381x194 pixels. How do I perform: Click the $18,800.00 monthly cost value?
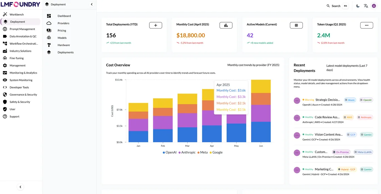tap(191, 35)
